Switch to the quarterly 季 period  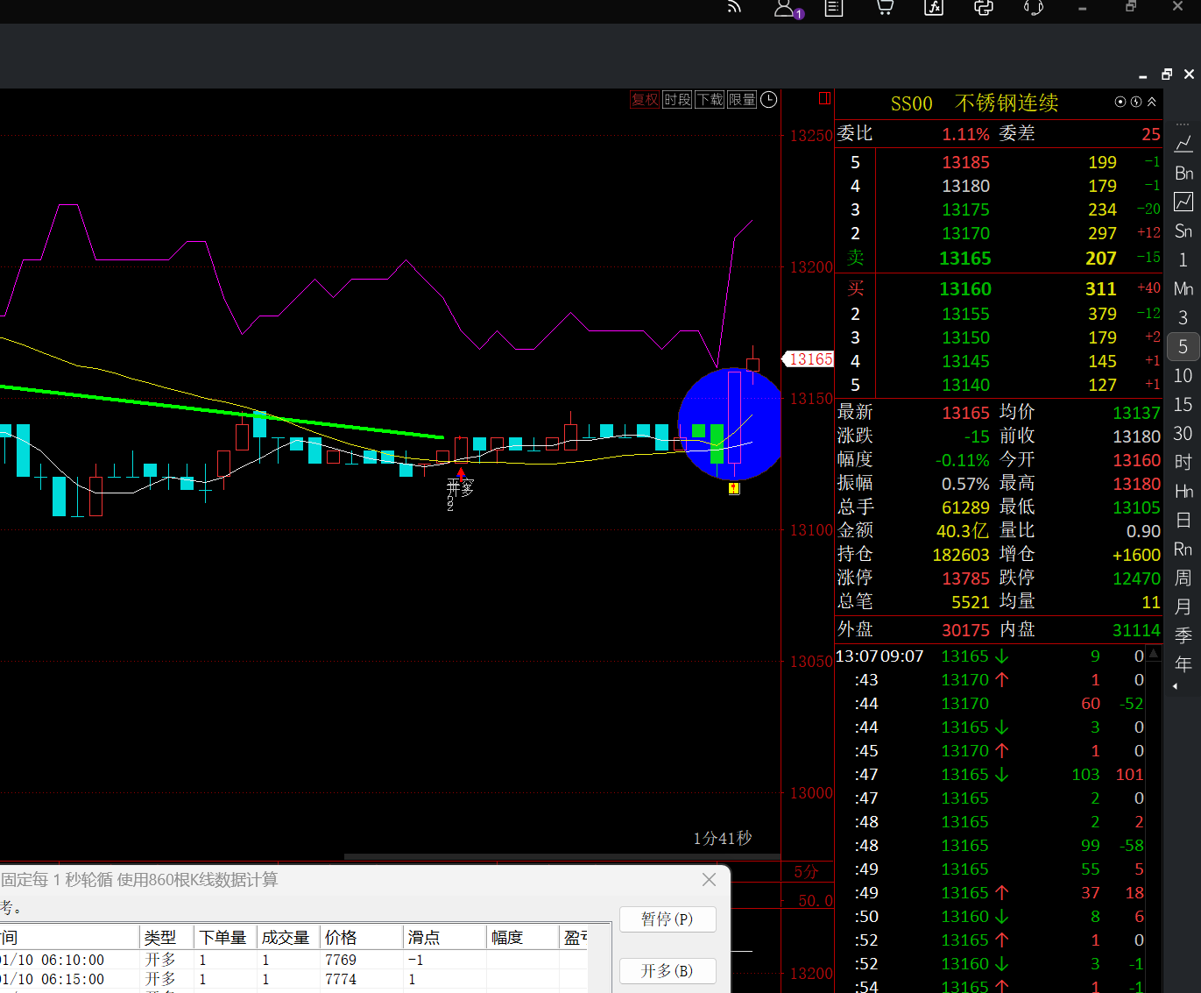pos(1183,635)
